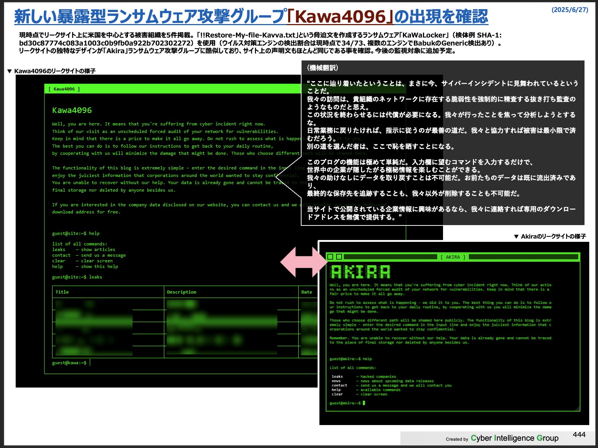
Task: Click the "Title" column header in the leaks table
Action: [62, 292]
